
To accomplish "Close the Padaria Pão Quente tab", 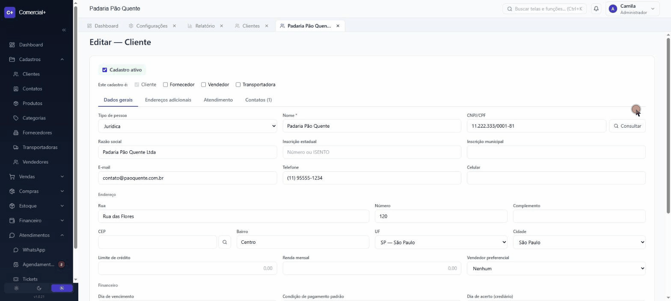I will coord(338,26).
